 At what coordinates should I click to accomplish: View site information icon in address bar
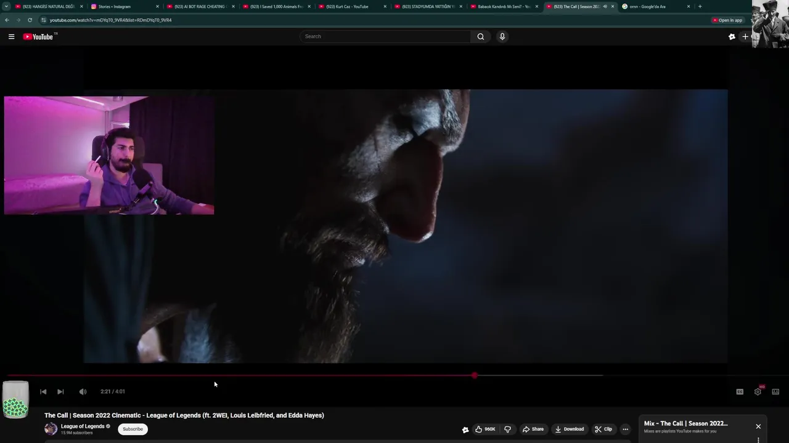43,20
